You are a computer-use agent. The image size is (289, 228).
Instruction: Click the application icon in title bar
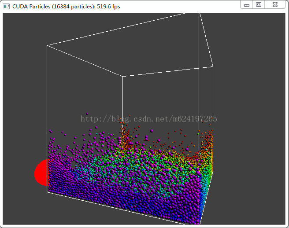[6, 7]
